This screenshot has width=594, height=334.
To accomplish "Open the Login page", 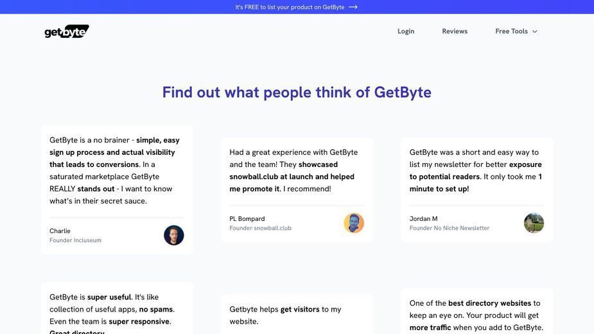I will pos(406,31).
